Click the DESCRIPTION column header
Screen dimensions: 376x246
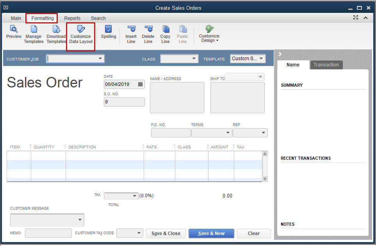82,147
